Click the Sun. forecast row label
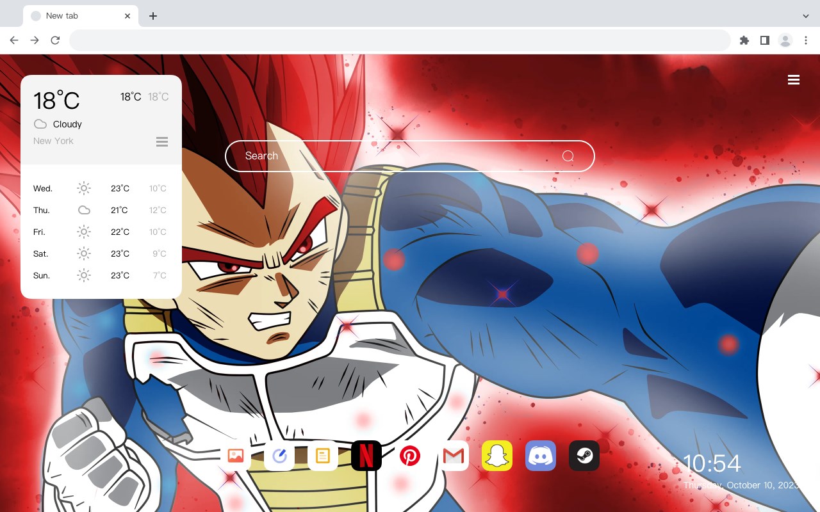 [x=42, y=275]
